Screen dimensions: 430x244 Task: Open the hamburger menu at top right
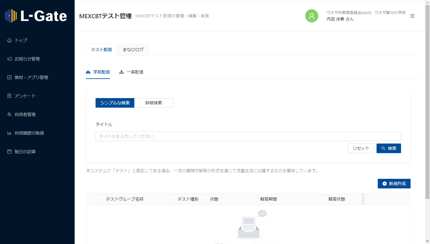point(412,16)
